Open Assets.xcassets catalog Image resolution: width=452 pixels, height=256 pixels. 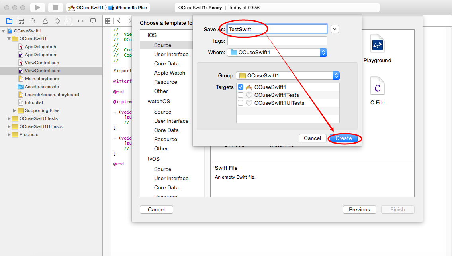[42, 87]
